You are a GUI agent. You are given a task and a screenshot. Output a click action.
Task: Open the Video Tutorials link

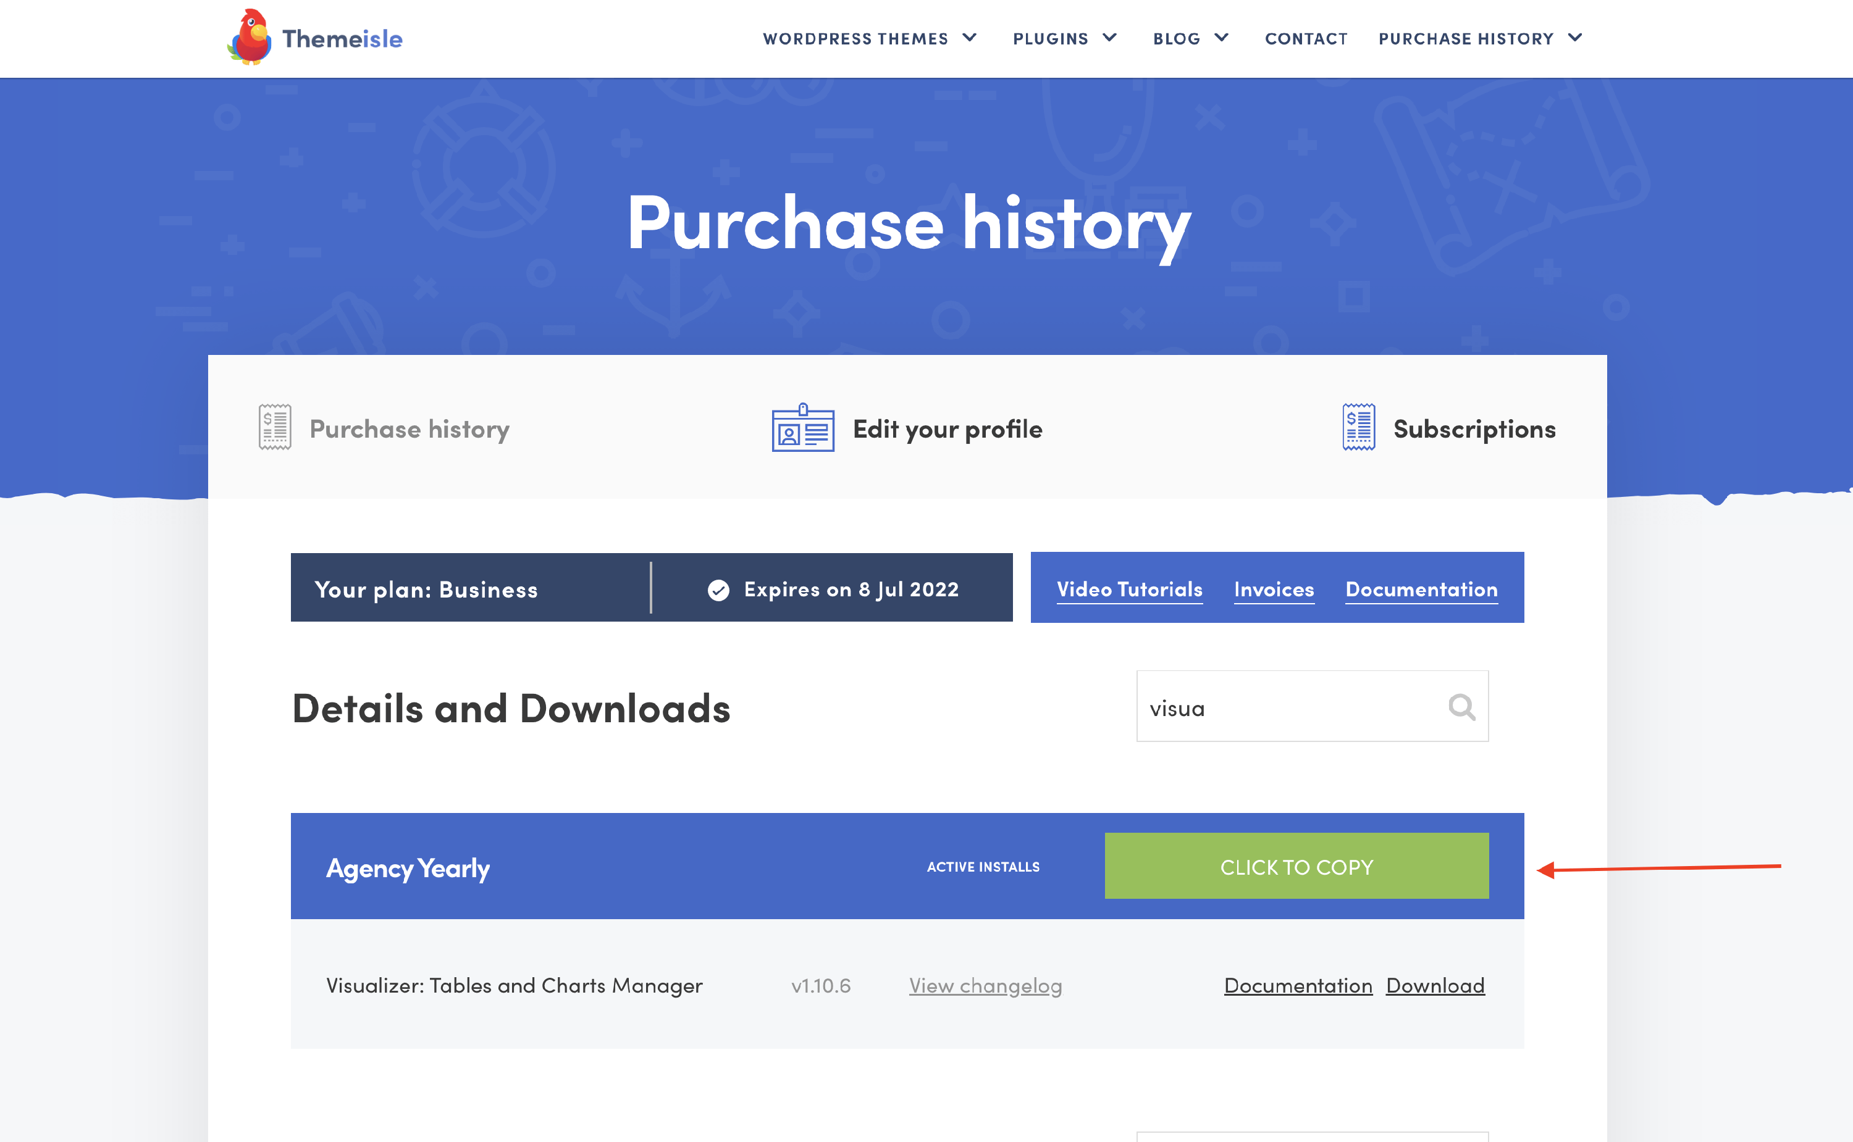pyautogui.click(x=1129, y=589)
